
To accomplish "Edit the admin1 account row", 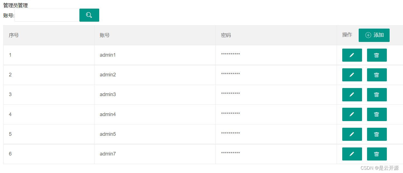I will coord(352,55).
